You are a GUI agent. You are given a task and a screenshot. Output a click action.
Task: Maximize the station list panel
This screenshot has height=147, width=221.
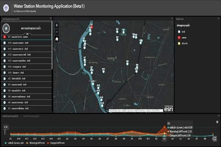point(51,19)
